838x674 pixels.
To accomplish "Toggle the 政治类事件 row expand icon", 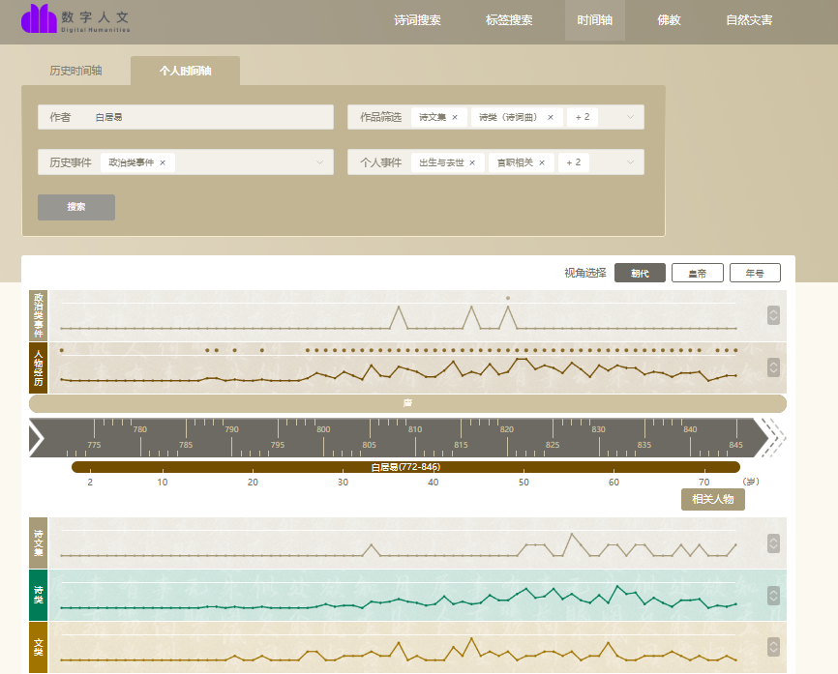I will tap(773, 315).
